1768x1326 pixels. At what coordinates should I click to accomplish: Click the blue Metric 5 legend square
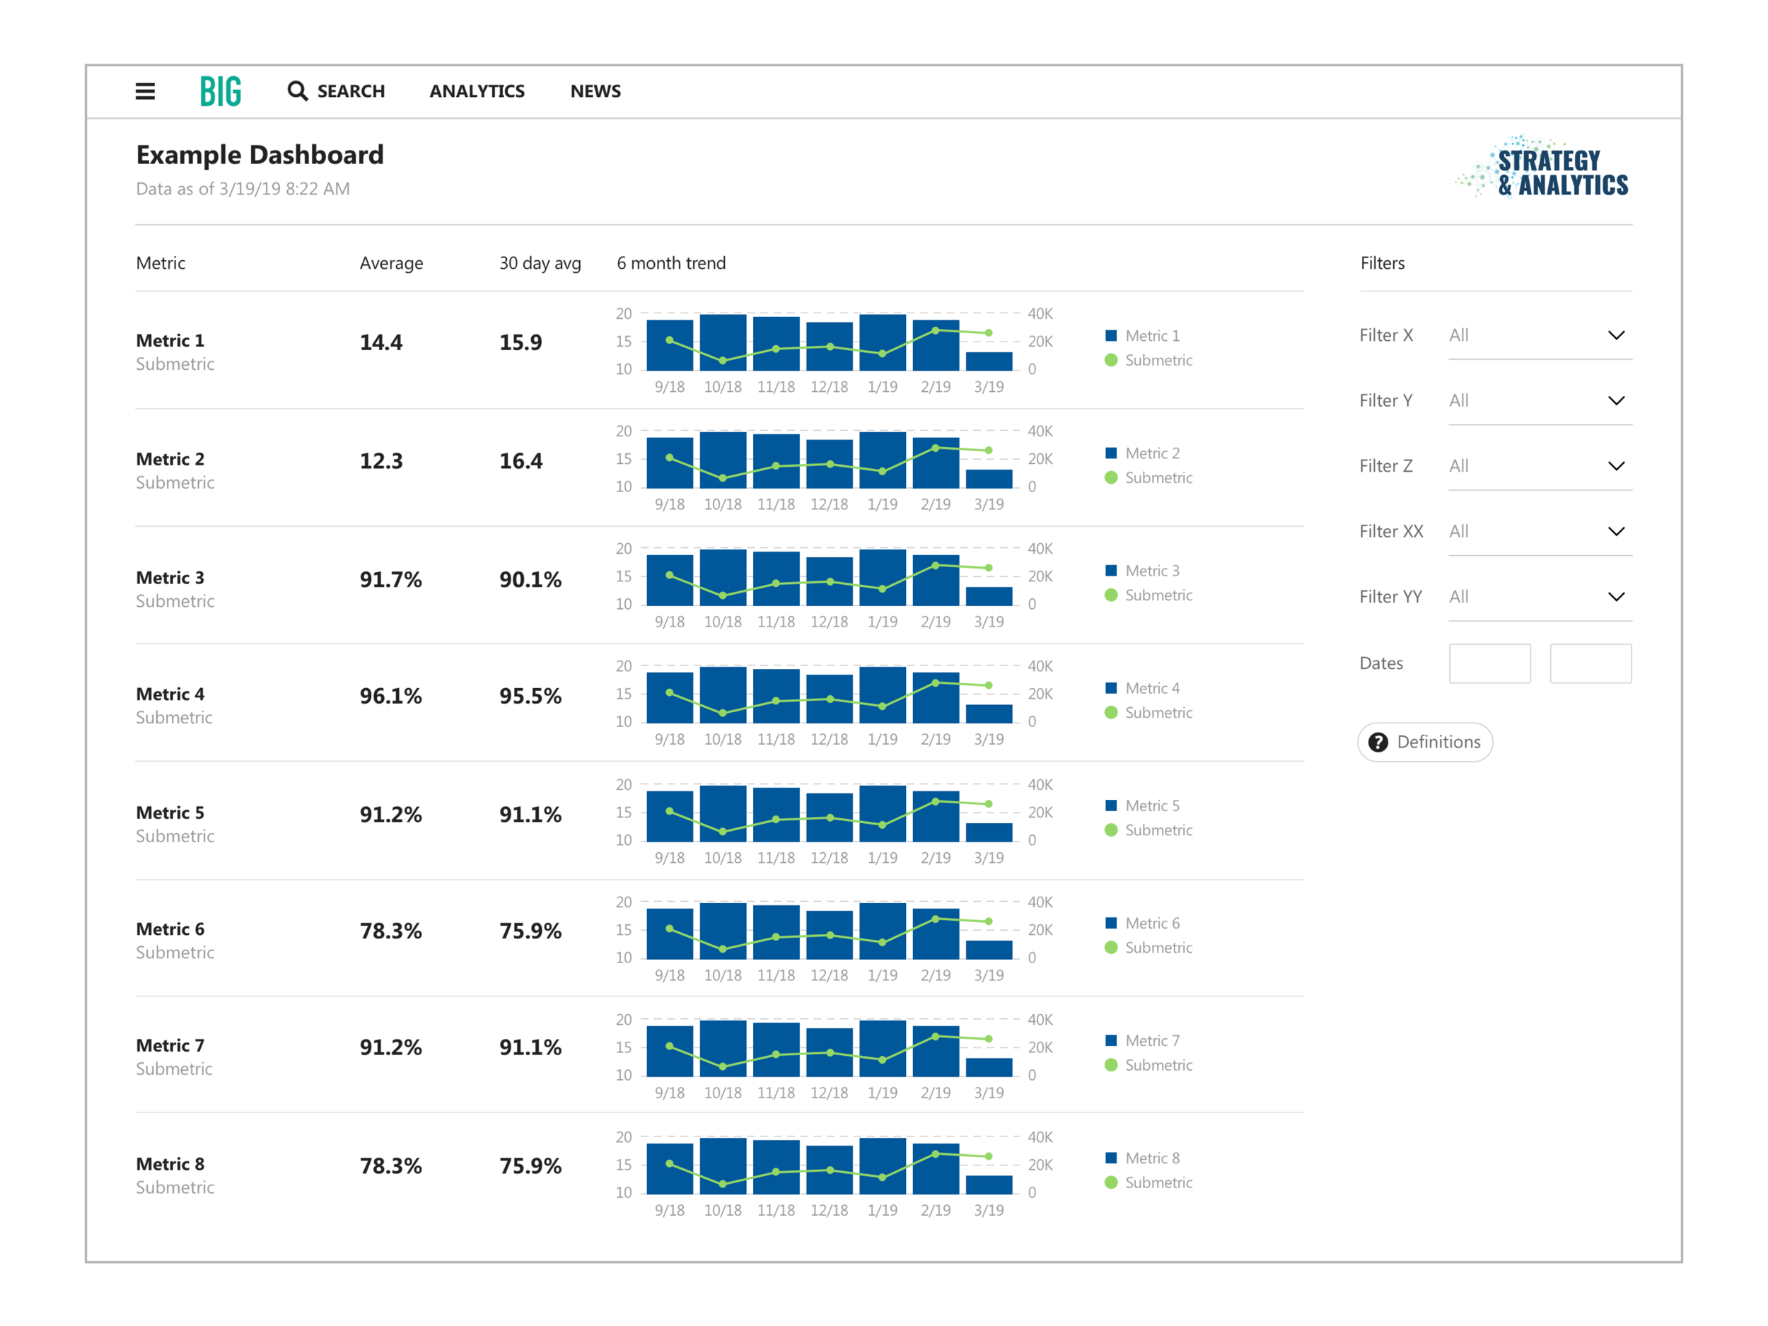[1111, 806]
